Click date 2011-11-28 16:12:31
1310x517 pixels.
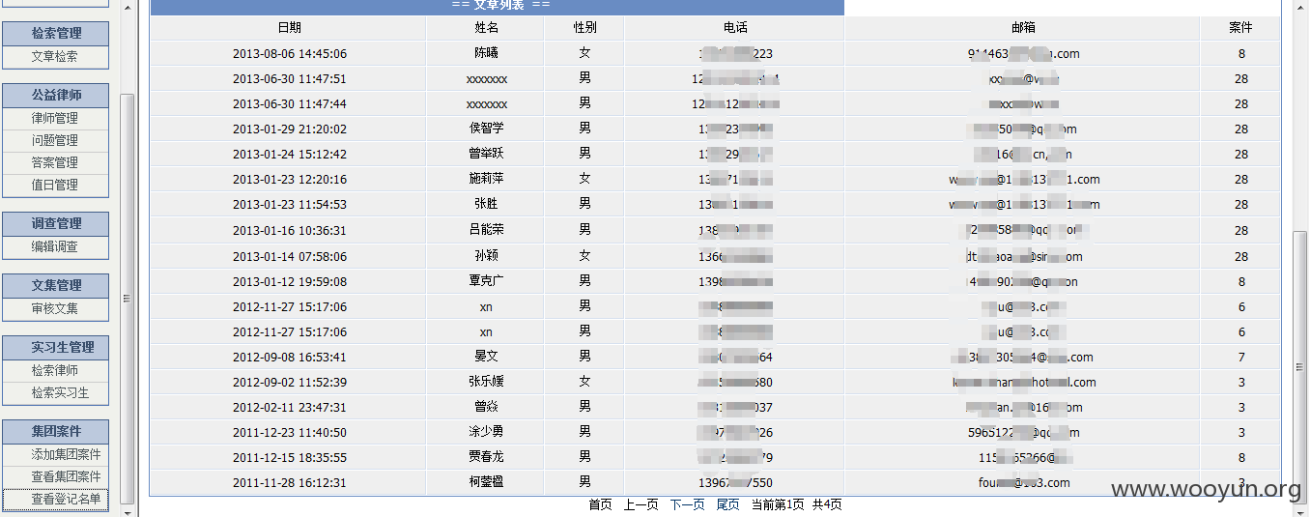(289, 483)
